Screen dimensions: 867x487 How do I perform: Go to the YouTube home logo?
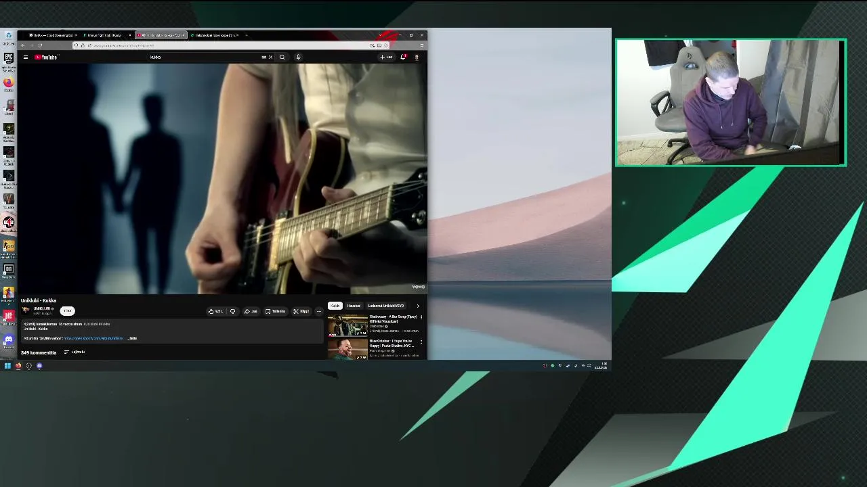point(46,57)
